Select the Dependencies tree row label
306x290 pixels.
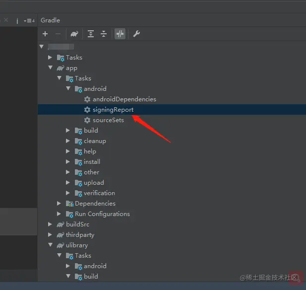(x=95, y=204)
